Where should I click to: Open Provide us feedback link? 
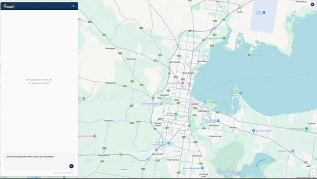point(65,173)
